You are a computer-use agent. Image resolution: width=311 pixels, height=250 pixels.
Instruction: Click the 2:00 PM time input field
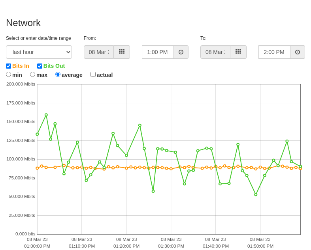pyautogui.click(x=275, y=52)
